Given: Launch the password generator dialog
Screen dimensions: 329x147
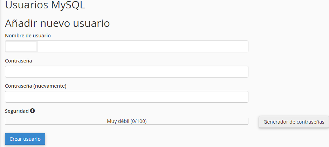Looking at the screenshot, I should pyautogui.click(x=294, y=122).
